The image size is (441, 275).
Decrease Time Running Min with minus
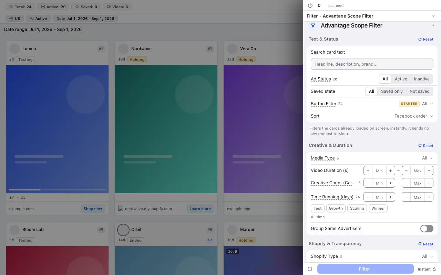368,197
